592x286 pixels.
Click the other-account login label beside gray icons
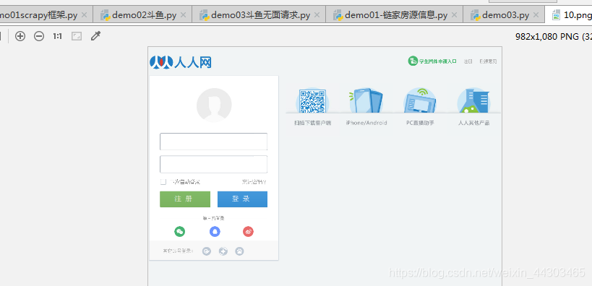(178, 251)
